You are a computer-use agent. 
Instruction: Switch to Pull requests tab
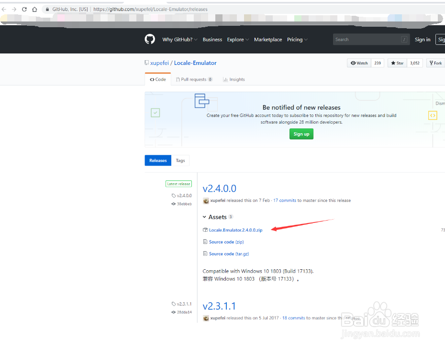194,79
